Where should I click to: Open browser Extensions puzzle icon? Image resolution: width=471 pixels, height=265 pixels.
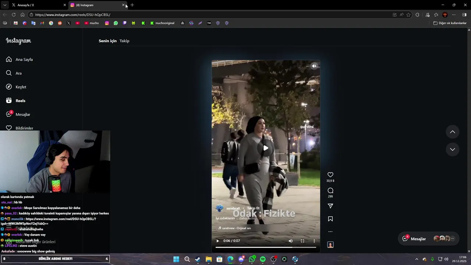[417, 15]
